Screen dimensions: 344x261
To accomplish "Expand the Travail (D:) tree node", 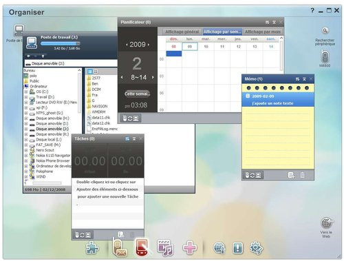I will tap(26, 97).
